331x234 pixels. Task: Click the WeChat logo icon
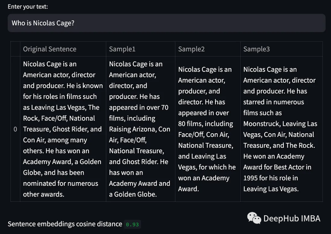click(254, 218)
